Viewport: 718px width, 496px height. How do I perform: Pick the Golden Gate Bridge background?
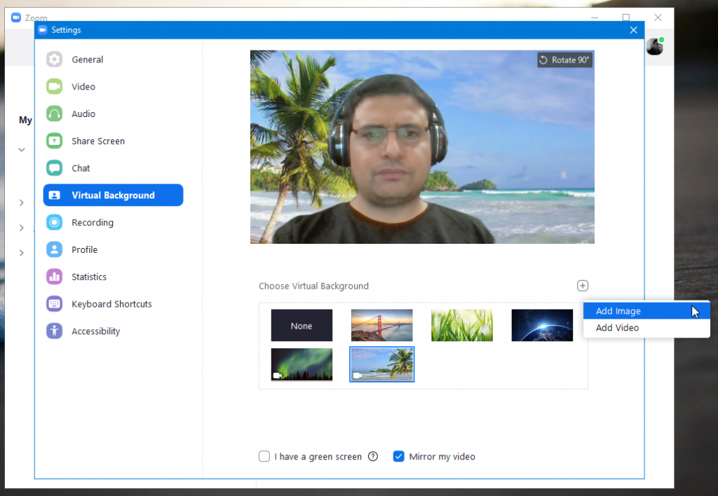click(x=381, y=325)
